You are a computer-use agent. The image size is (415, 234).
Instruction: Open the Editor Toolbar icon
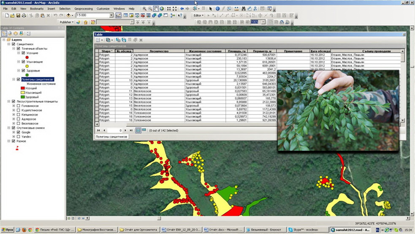[x=118, y=15]
